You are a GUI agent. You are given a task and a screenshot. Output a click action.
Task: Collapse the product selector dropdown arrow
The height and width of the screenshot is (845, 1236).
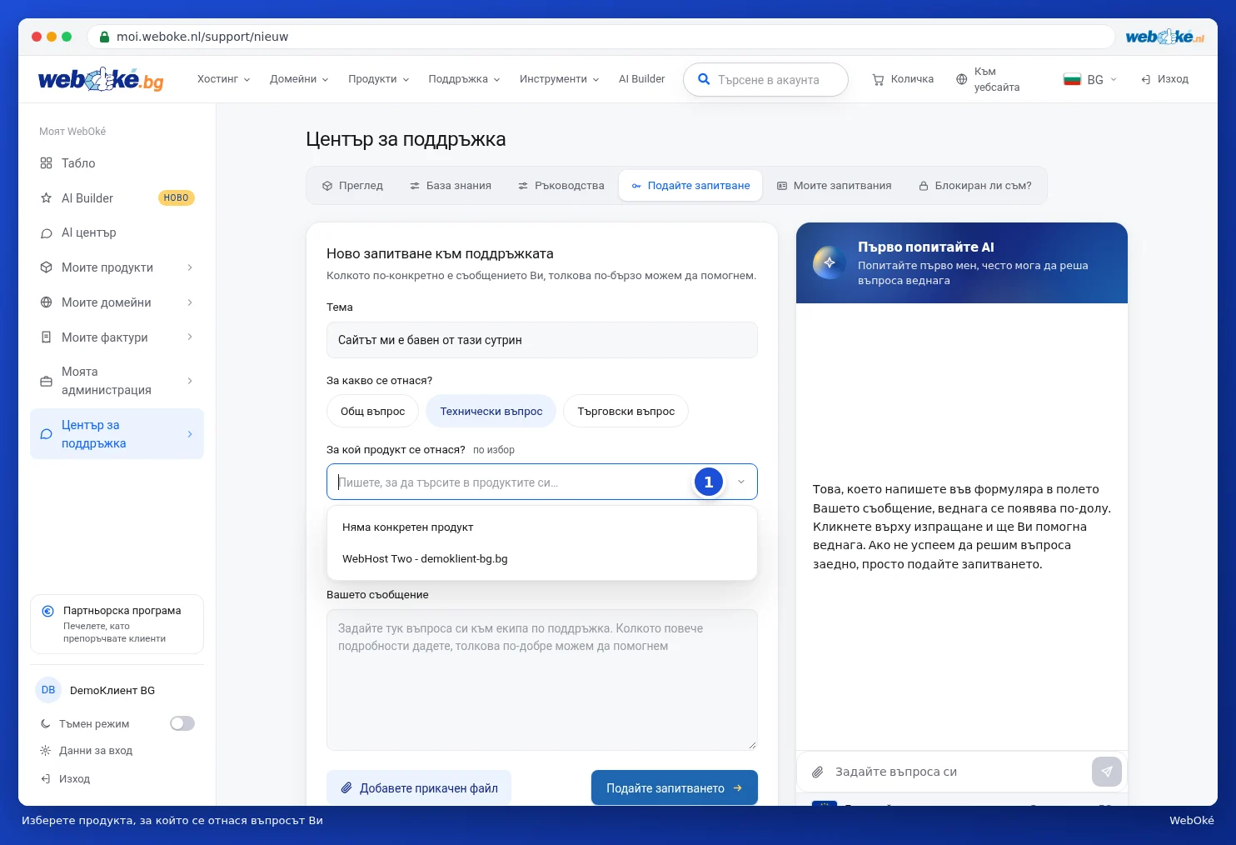point(741,482)
